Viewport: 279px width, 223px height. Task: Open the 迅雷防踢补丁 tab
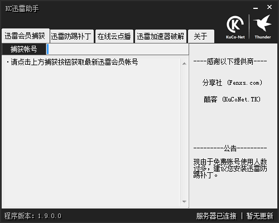(71, 36)
